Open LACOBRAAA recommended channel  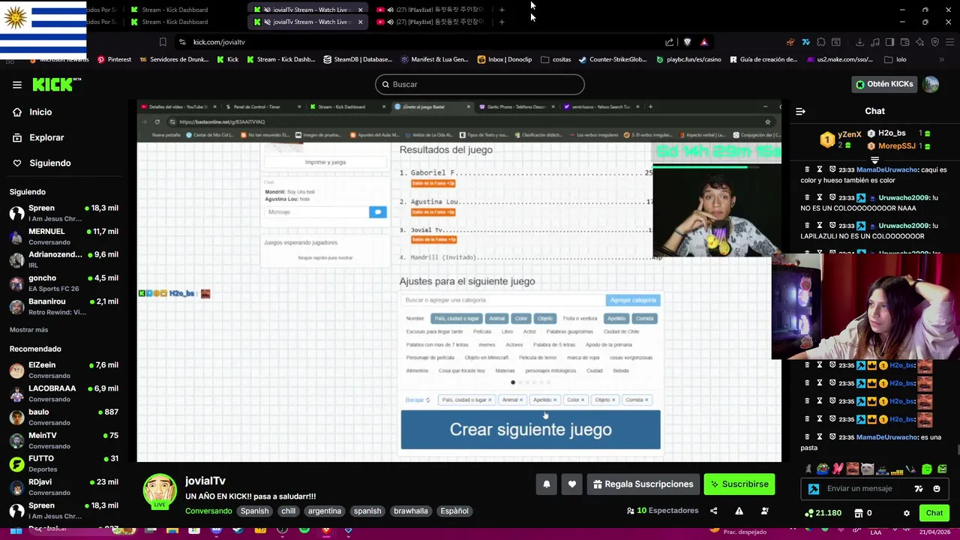63,393
